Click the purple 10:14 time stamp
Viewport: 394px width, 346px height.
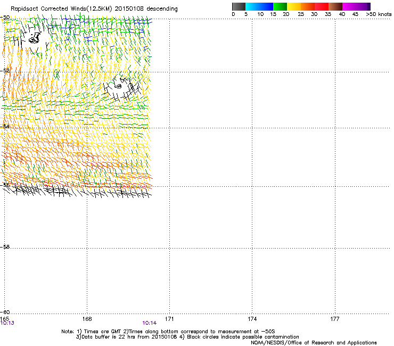pos(149,323)
